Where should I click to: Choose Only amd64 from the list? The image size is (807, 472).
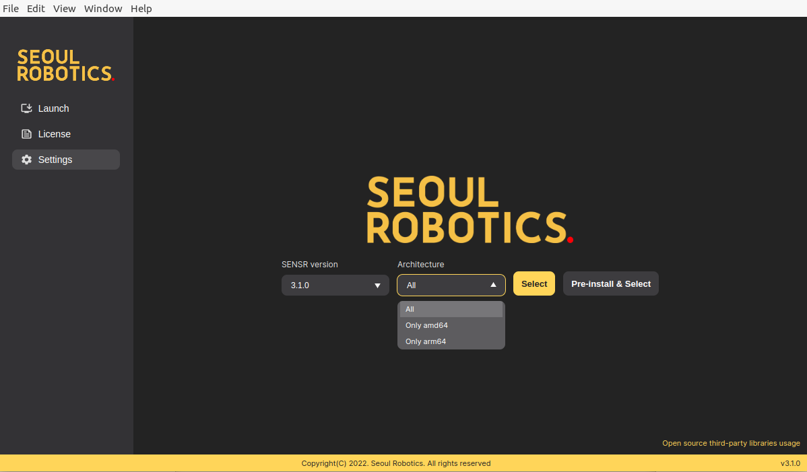point(451,325)
